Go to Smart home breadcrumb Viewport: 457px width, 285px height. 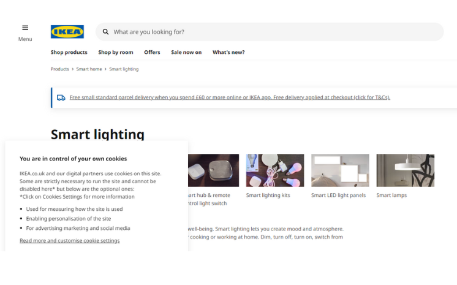(89, 69)
